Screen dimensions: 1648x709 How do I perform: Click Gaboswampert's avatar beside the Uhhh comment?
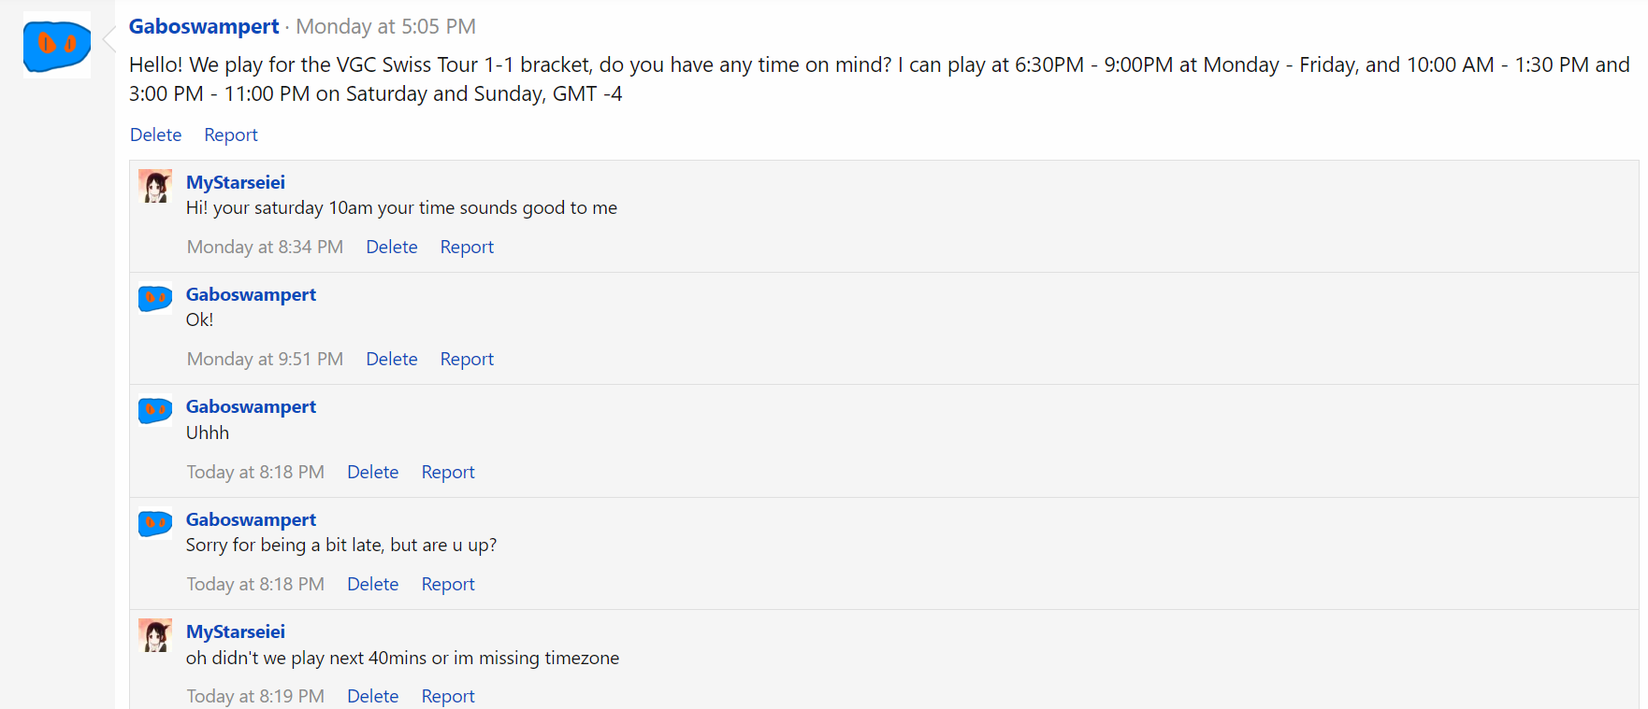[155, 410]
